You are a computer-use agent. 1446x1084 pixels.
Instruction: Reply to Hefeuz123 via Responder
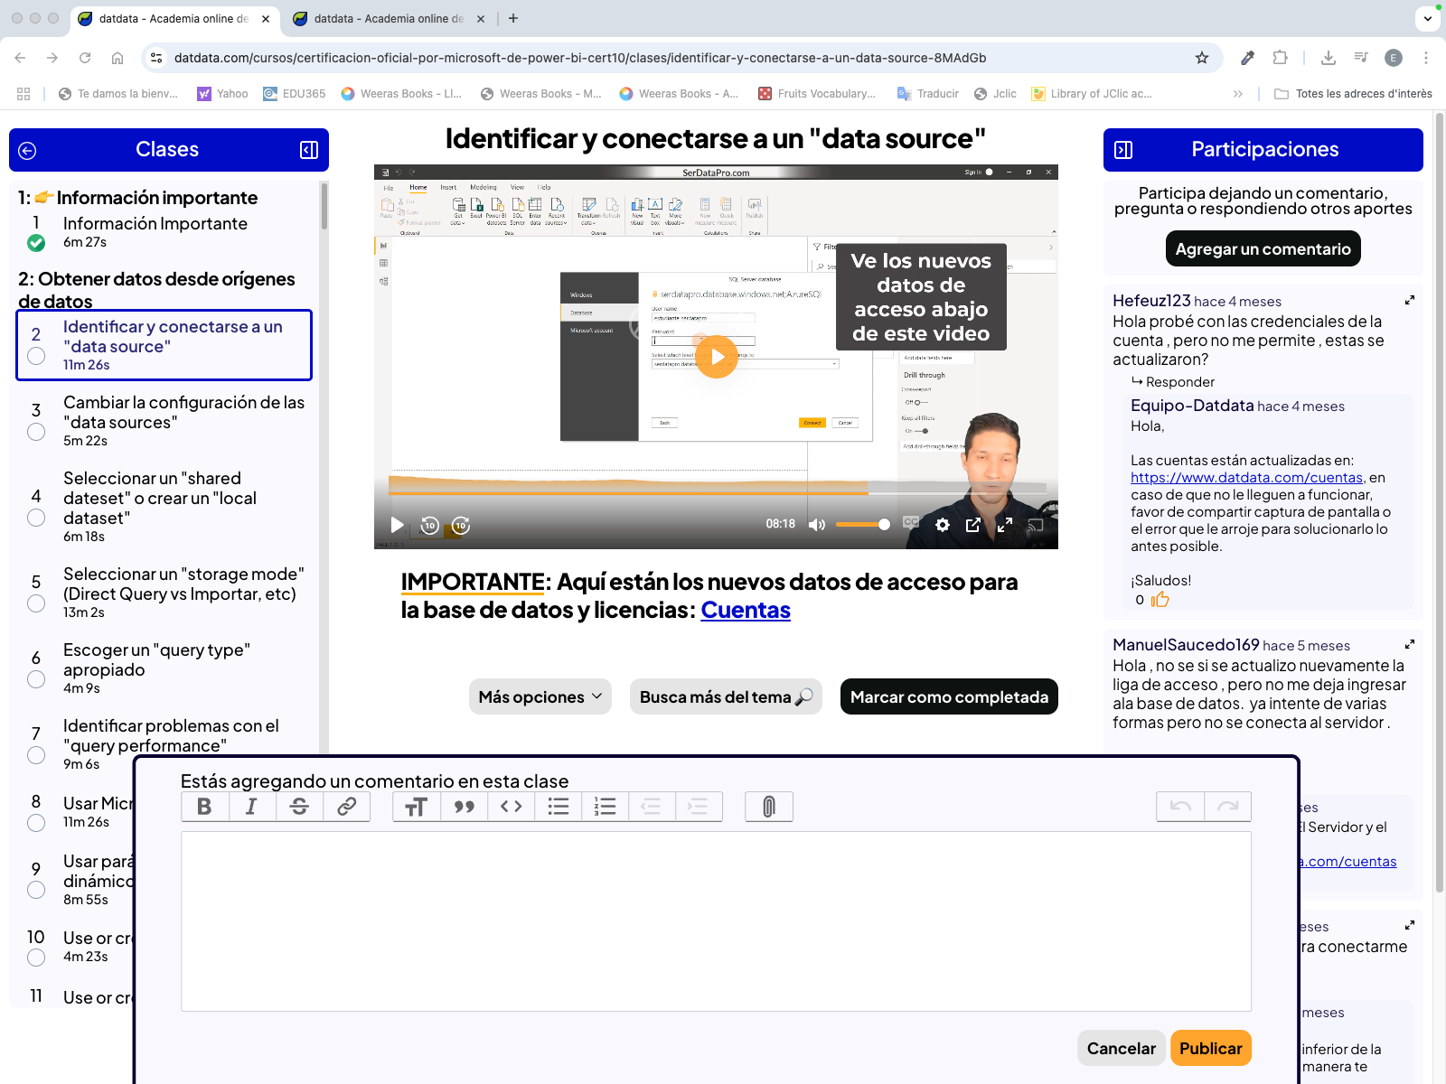pos(1173,382)
